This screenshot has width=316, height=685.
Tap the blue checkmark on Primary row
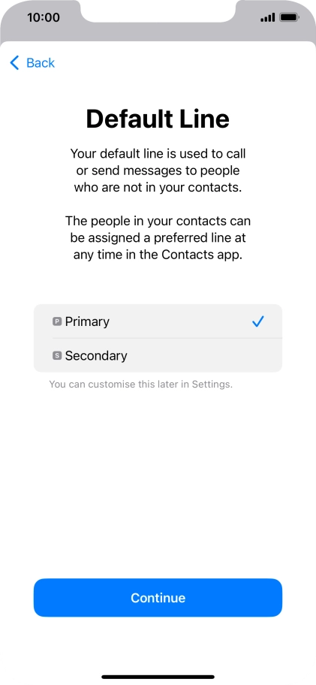258,322
